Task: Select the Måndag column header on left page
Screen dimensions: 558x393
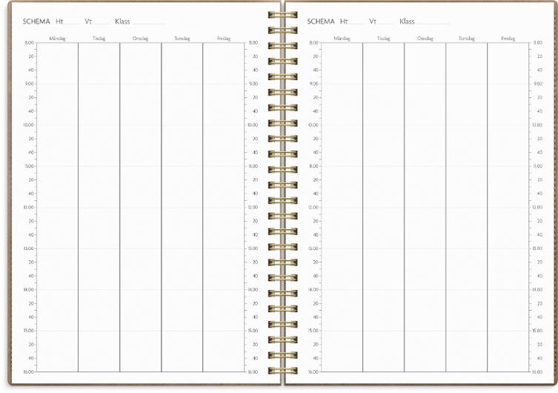Action: pyautogui.click(x=57, y=38)
